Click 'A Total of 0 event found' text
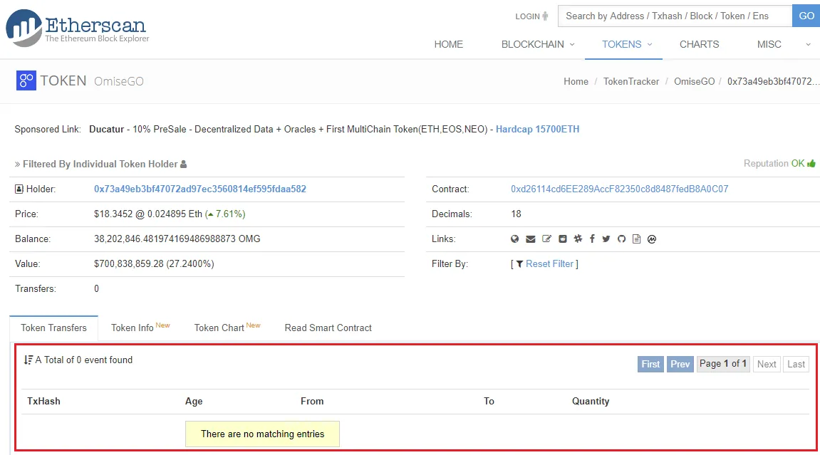Image resolution: width=820 pixels, height=455 pixels. 83,360
